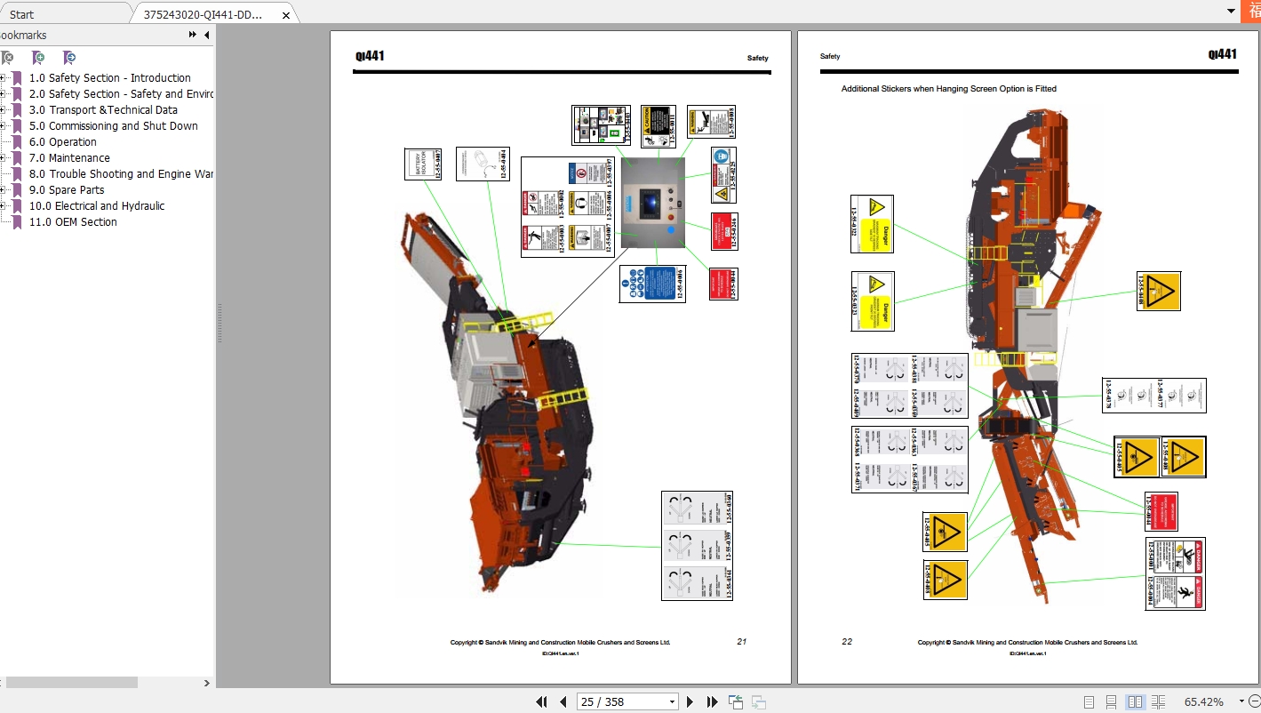Advance to the next page with the arrow

coord(690,701)
